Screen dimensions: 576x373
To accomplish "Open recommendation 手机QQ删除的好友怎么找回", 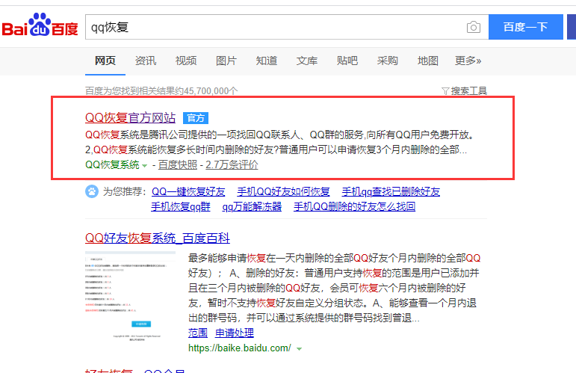I will point(354,206).
